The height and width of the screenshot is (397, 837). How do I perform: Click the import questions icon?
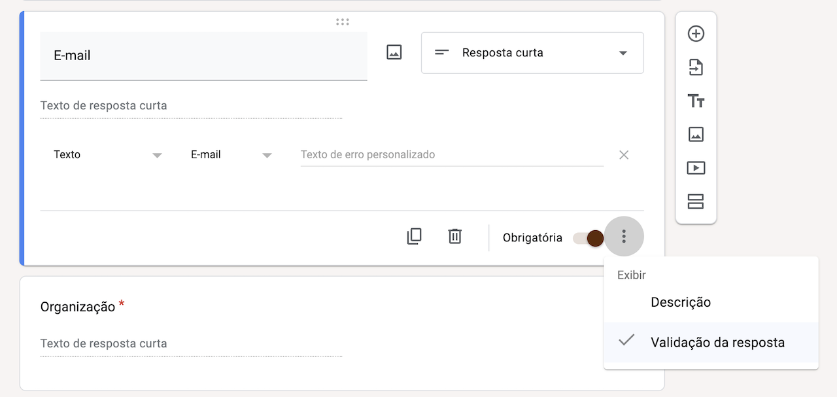(696, 67)
